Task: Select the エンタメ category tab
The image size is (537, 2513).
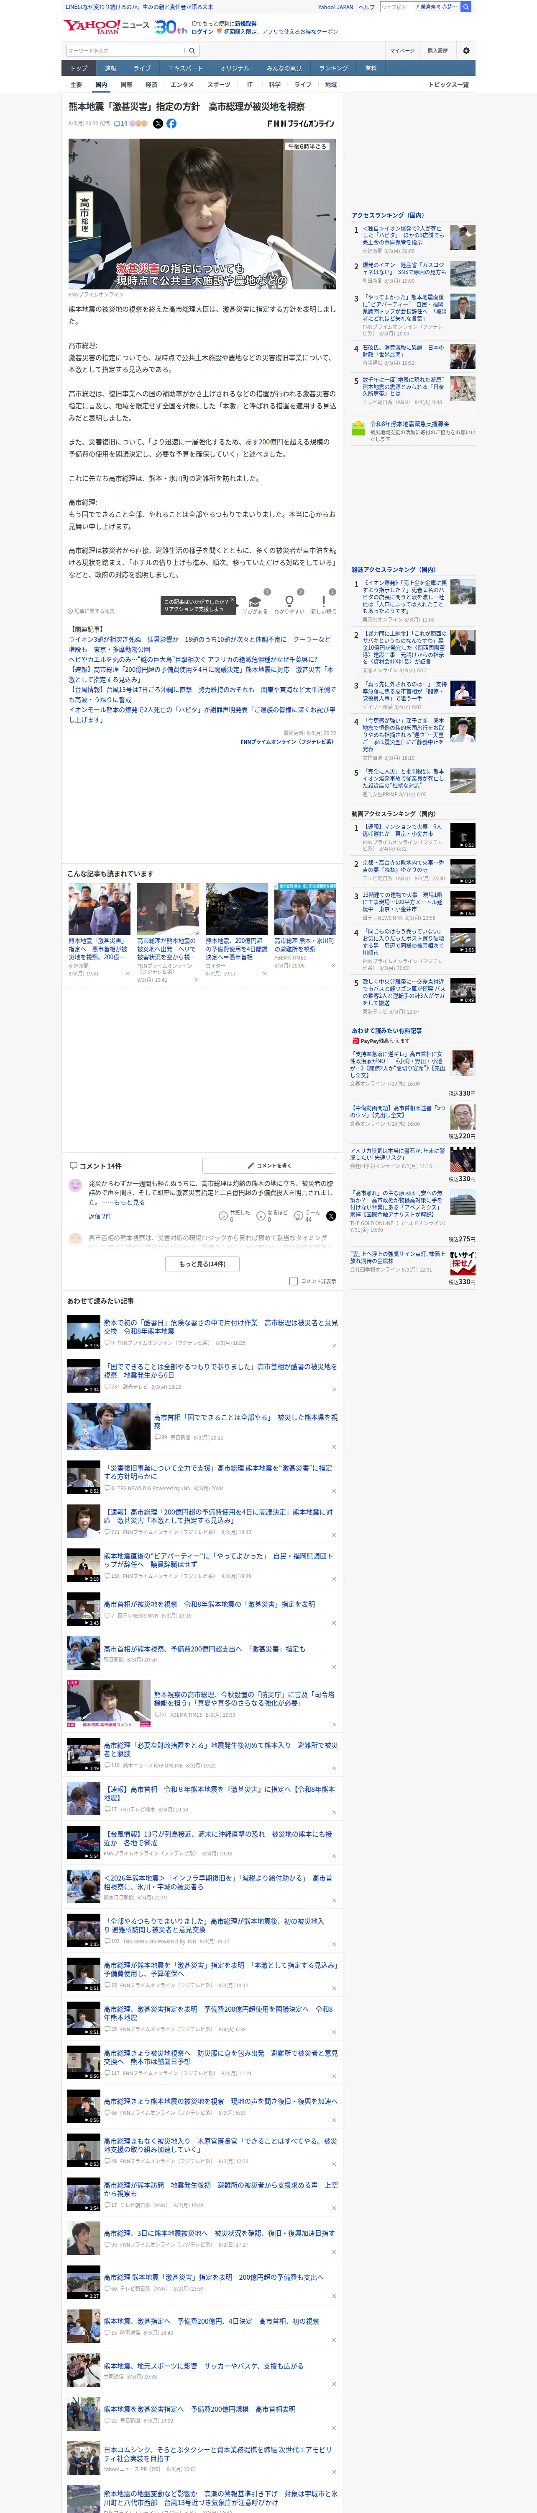Action: [182, 85]
